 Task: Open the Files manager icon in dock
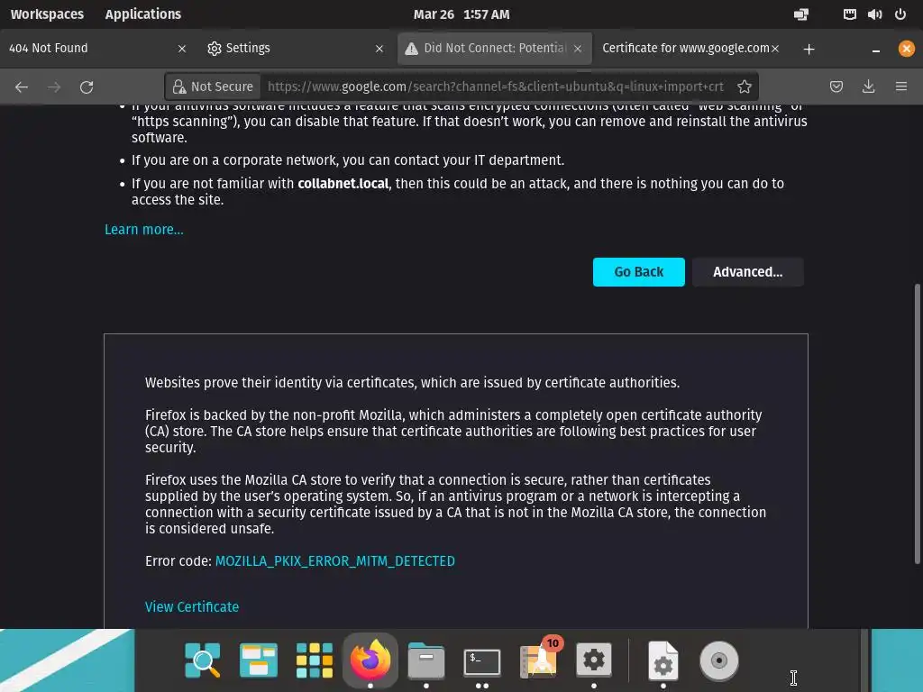(426, 660)
